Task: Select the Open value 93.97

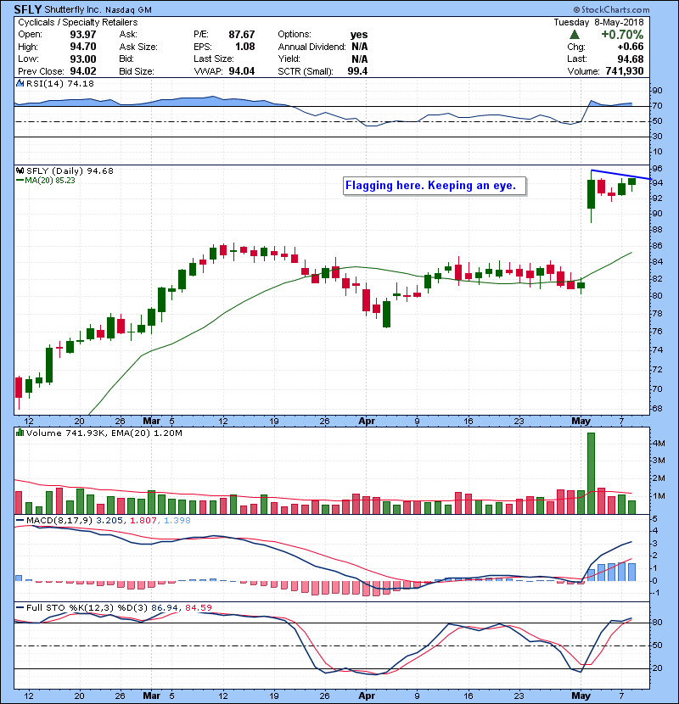Action: 83,35
